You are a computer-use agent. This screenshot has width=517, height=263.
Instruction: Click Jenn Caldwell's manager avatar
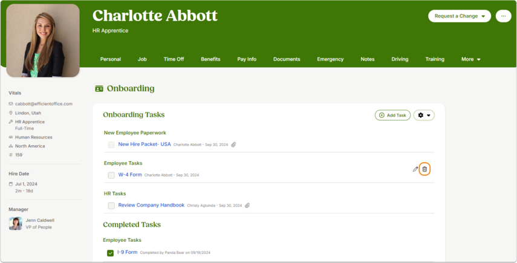coord(15,224)
